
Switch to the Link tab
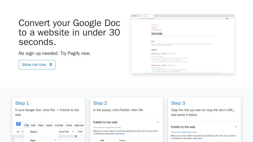(x=102, y=140)
